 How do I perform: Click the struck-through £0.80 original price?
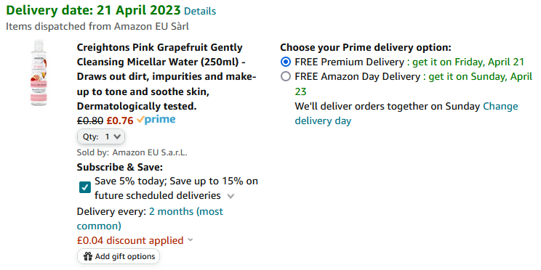[90, 120]
